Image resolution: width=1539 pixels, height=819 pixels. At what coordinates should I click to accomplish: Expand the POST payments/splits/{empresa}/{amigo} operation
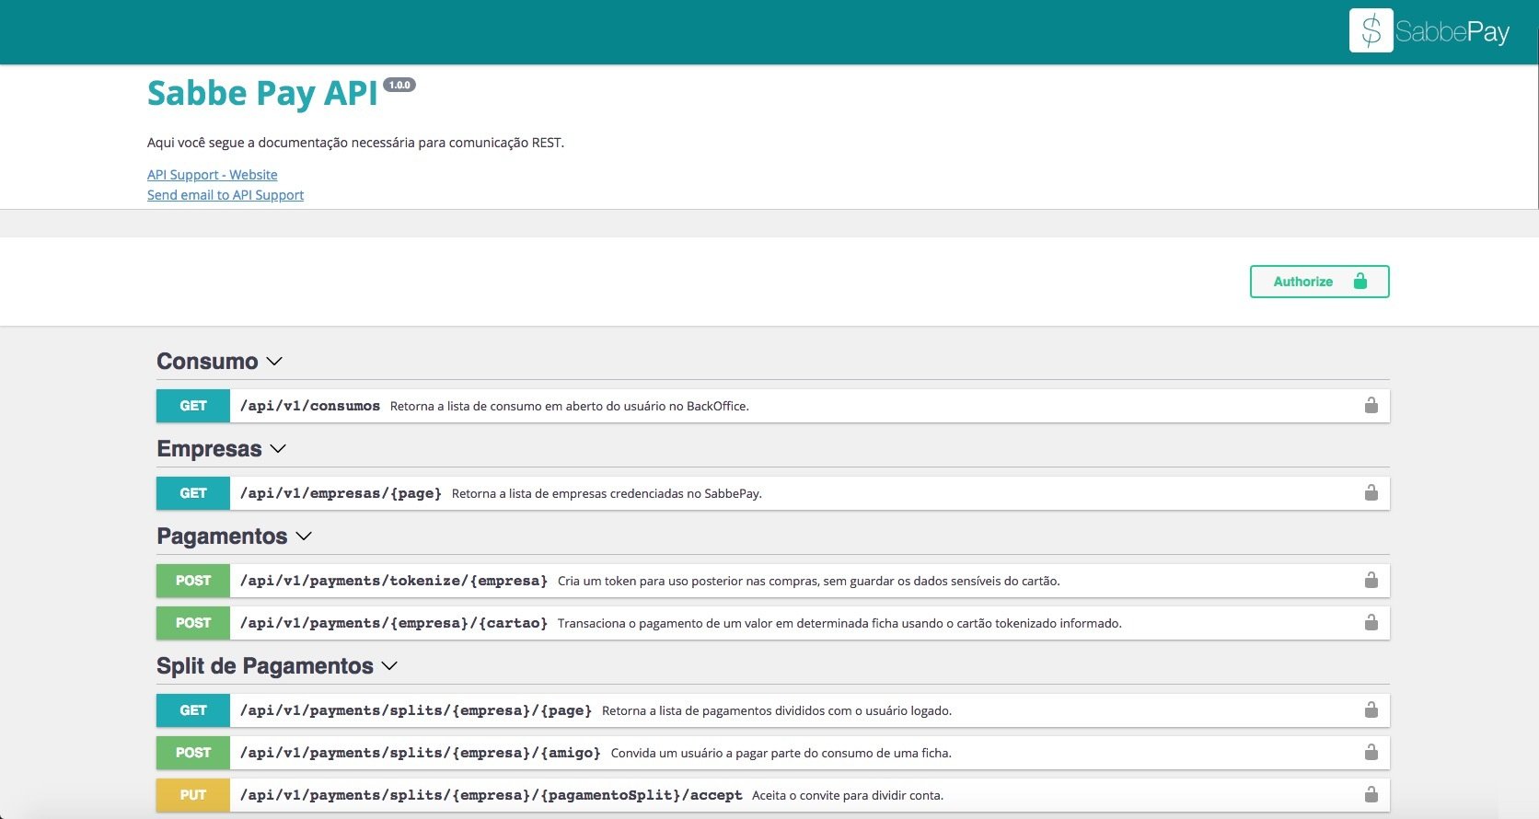773,753
